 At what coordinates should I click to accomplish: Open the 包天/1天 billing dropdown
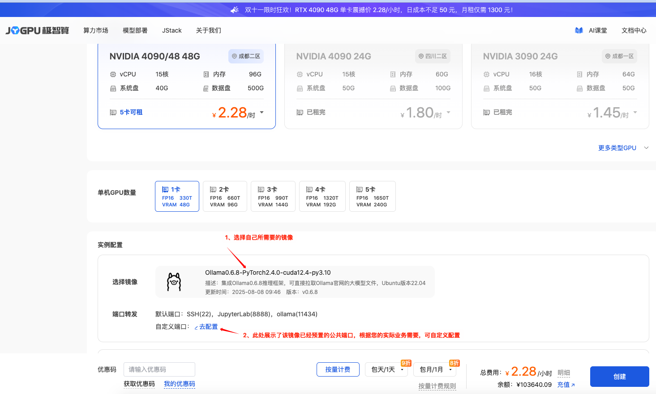(387, 369)
